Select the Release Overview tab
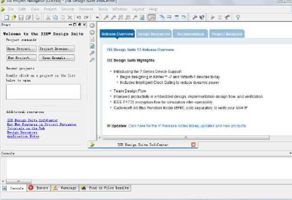The image size is (292, 200). 117,34
